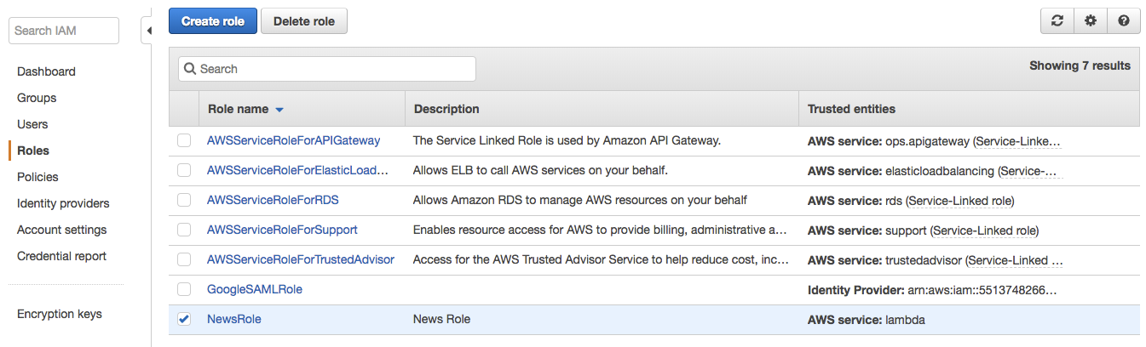Screen dimensions: 1146x347
Task: Sort by the Description column header
Action: [446, 109]
